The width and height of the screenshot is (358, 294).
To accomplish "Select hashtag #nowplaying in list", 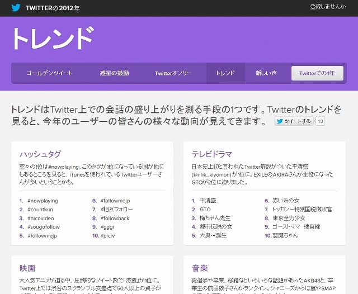I will [43, 201].
